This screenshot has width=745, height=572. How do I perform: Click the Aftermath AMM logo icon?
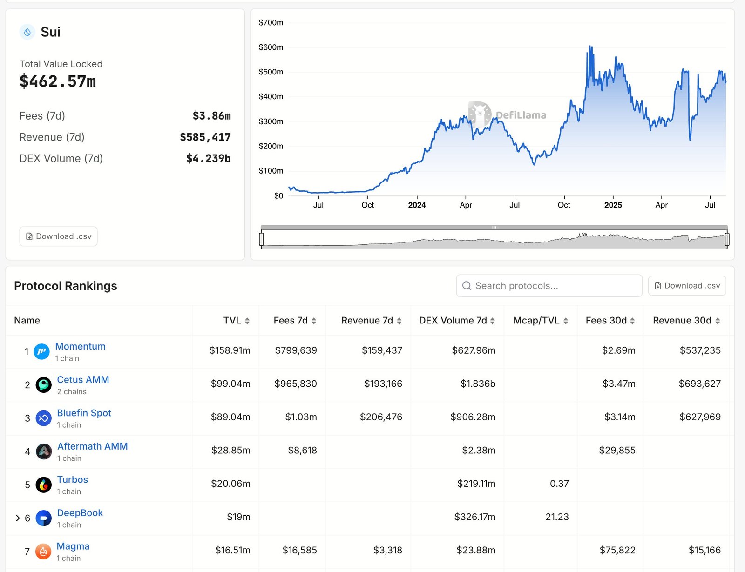(x=44, y=451)
